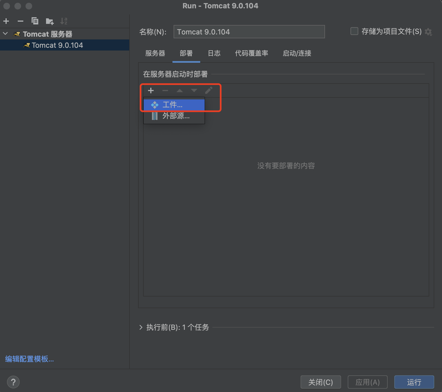
Task: Switch to the 服务器 tab
Action: click(x=155, y=53)
